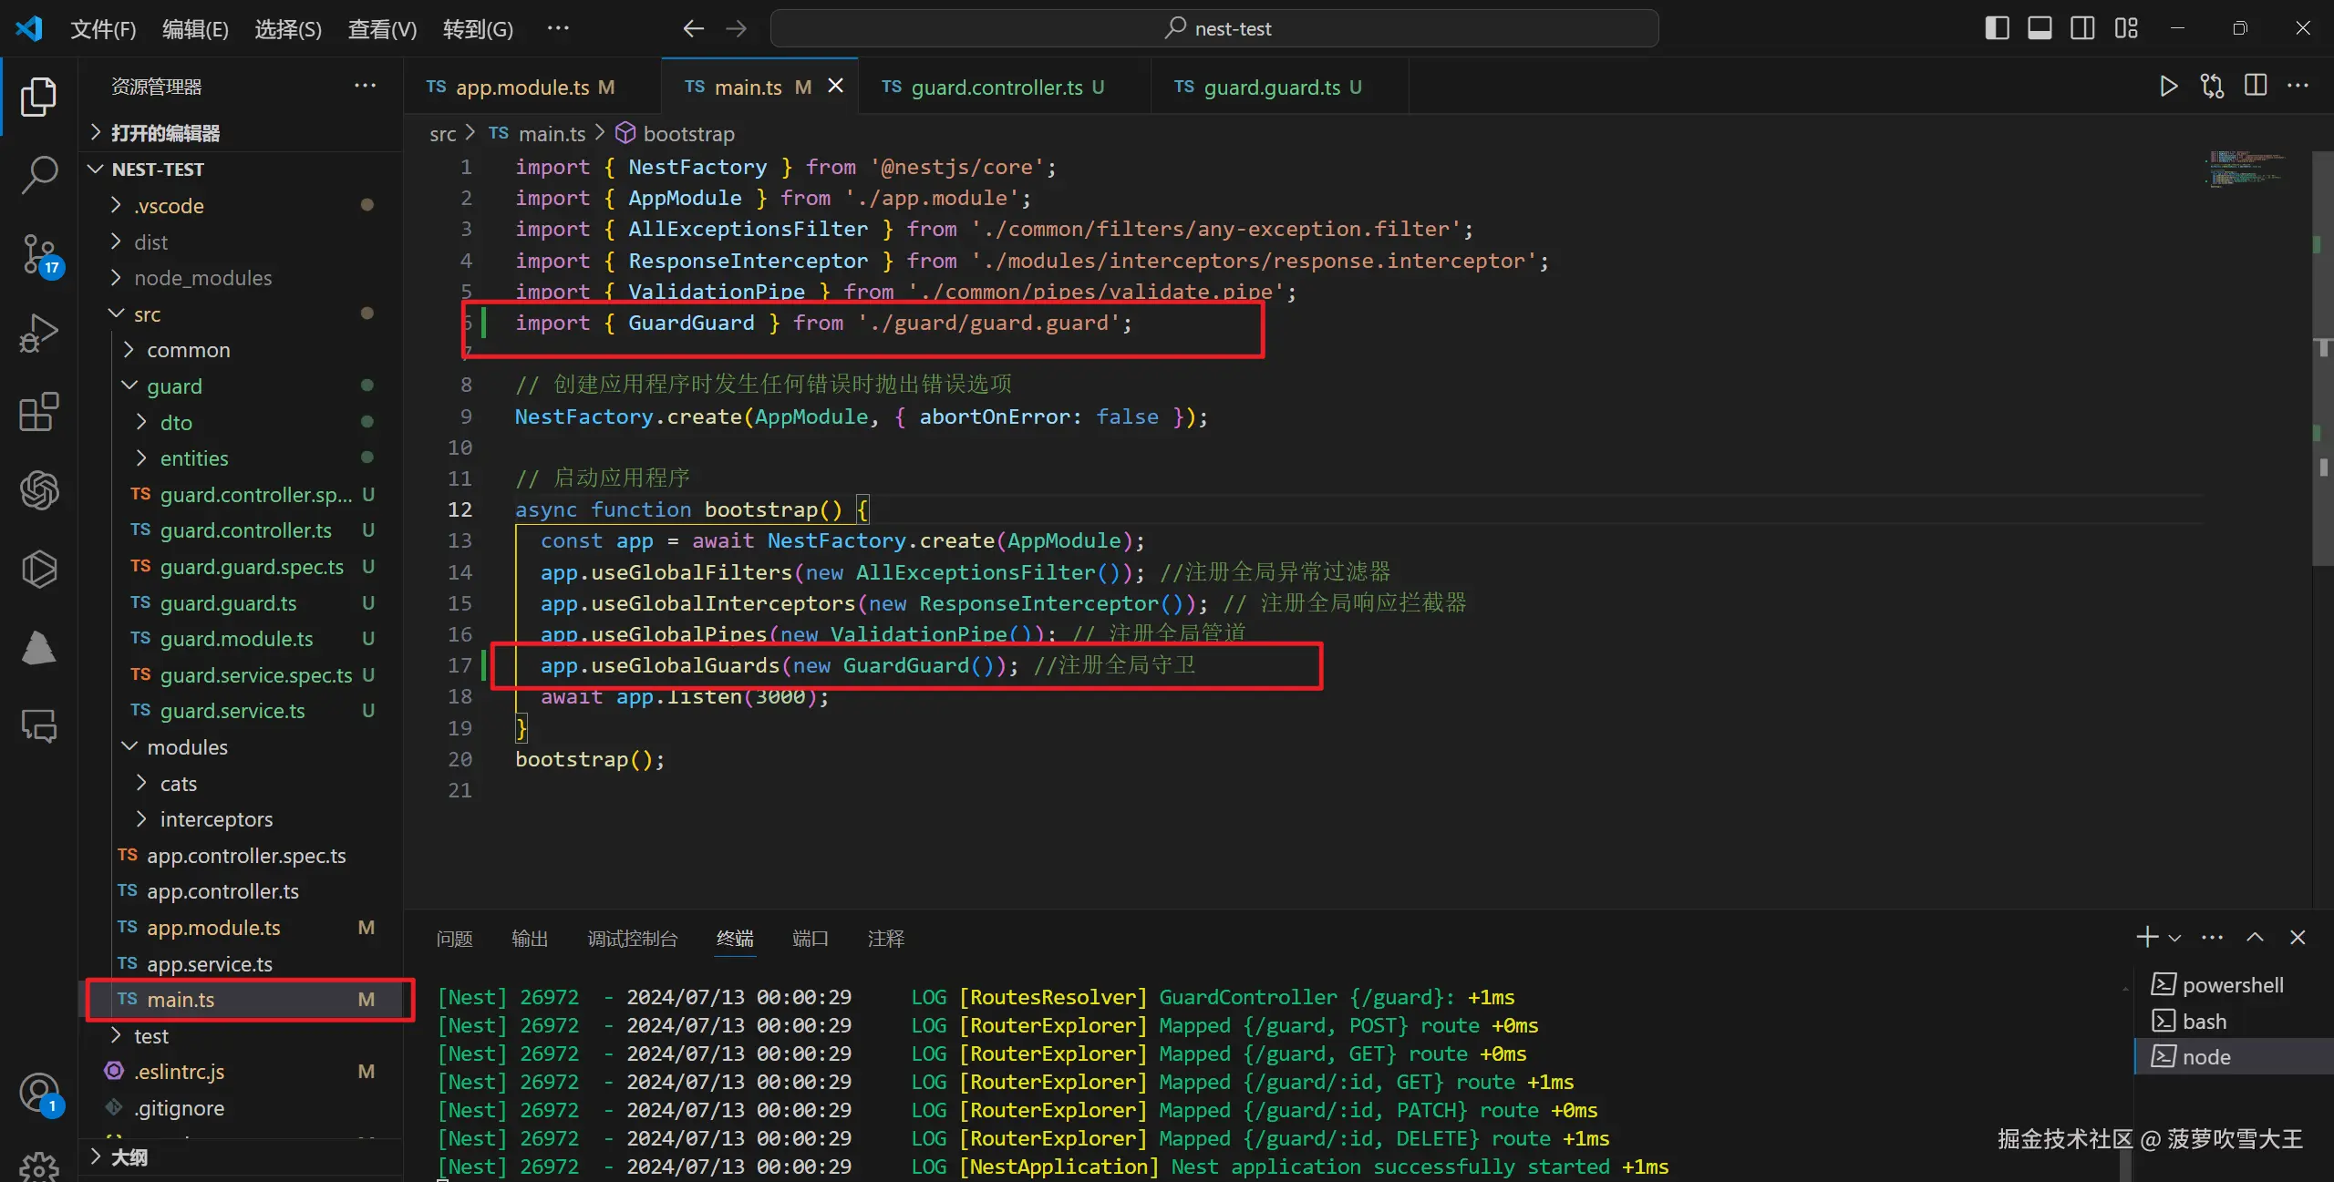
Task: Click the Run Code play icon
Action: tap(2168, 87)
